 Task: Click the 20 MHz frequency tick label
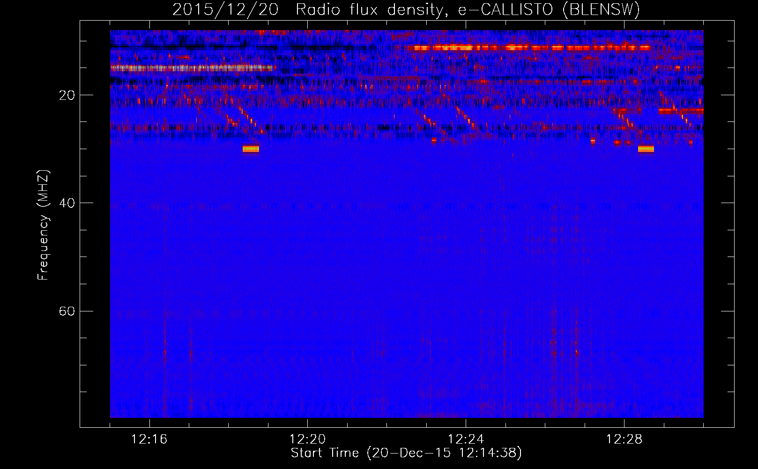pyautogui.click(x=67, y=96)
